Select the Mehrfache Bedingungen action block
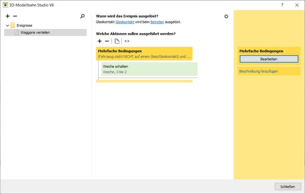The width and height of the screenshot is (305, 194). [x=144, y=54]
